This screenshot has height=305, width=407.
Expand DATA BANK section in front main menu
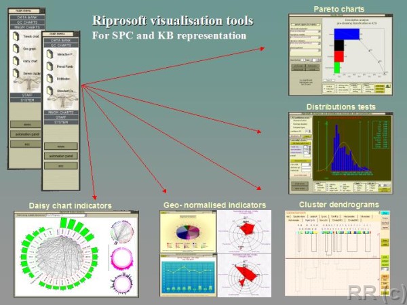(x=61, y=40)
